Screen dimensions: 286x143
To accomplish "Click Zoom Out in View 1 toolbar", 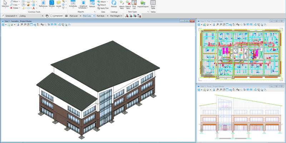I will point(25,25).
